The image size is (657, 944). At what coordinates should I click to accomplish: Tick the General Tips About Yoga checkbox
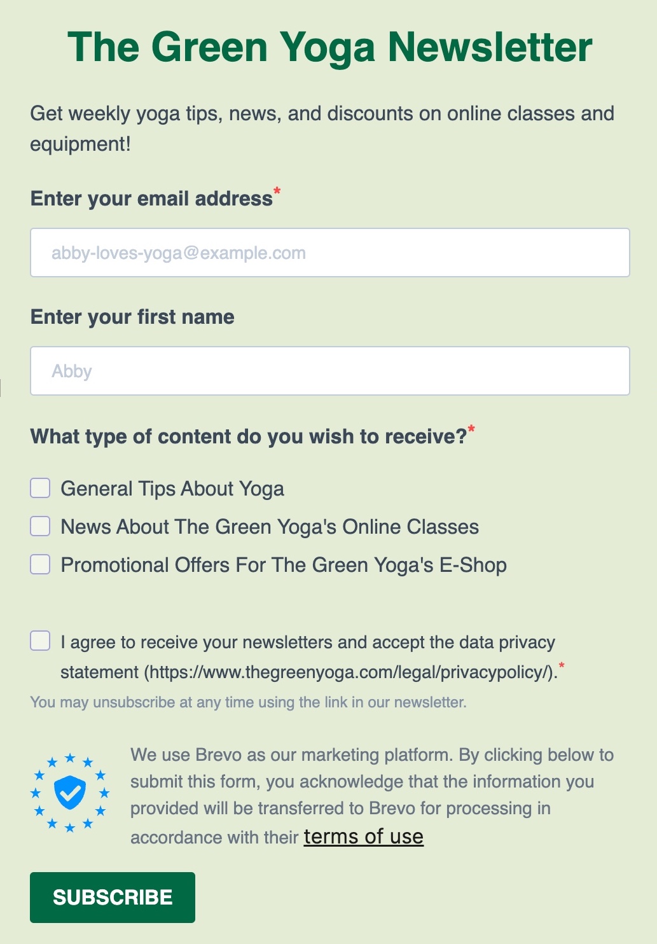[40, 488]
